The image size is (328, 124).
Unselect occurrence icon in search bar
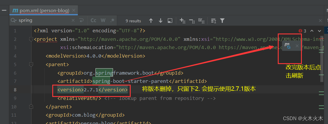[192, 21]
